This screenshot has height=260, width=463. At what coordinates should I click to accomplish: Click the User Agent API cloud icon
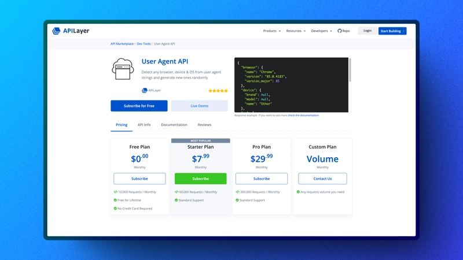point(123,69)
